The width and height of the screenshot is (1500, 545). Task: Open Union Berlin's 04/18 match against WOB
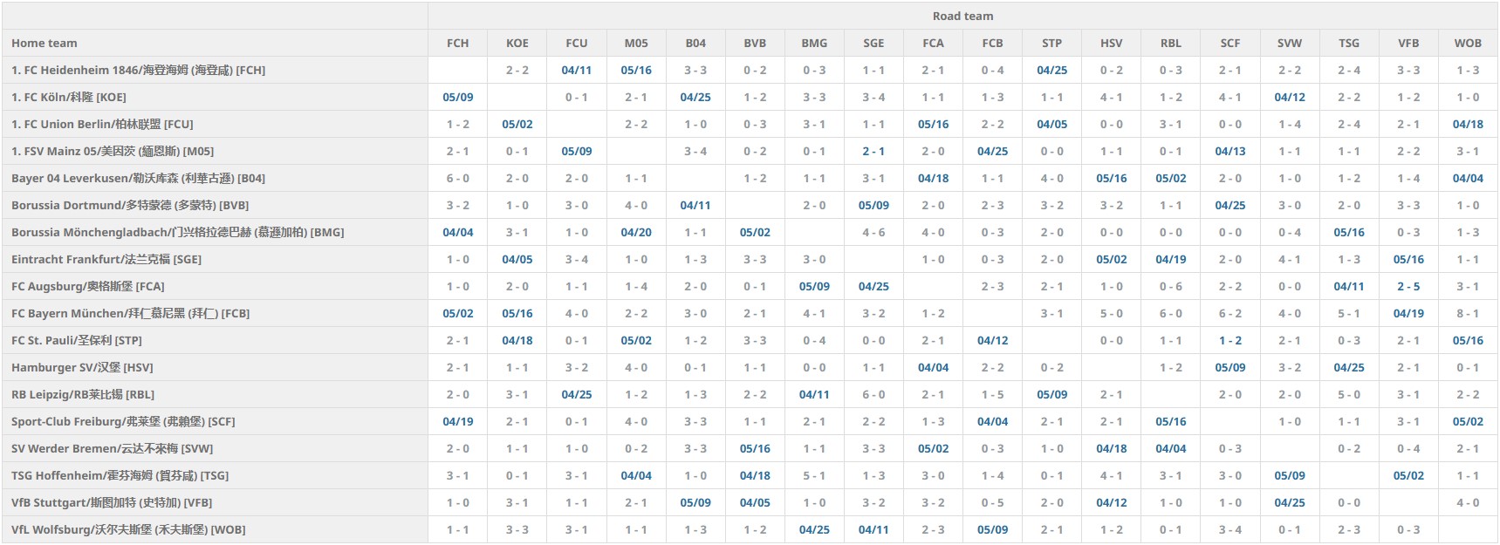(1467, 124)
